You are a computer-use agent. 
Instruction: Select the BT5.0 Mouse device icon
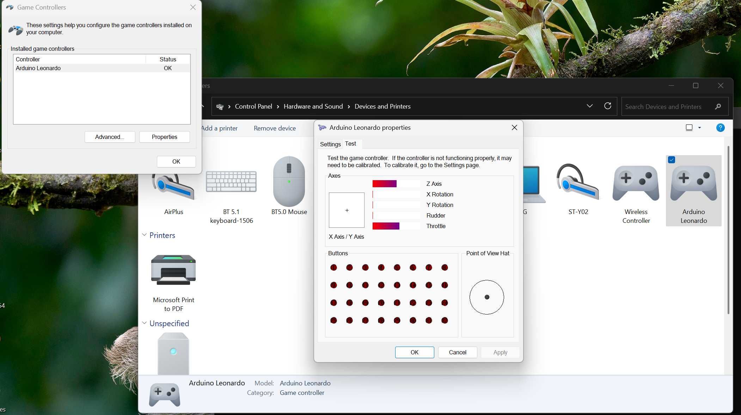[289, 181]
